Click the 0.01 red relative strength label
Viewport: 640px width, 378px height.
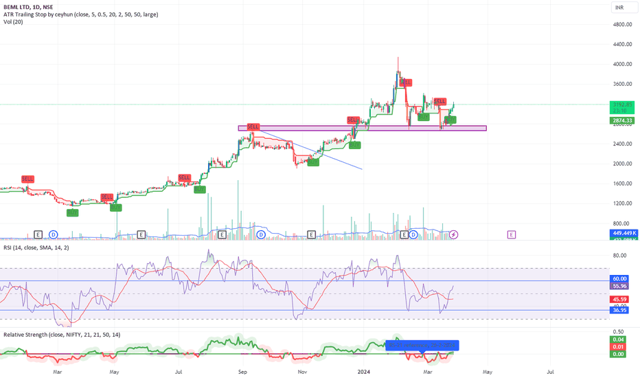pos(618,347)
